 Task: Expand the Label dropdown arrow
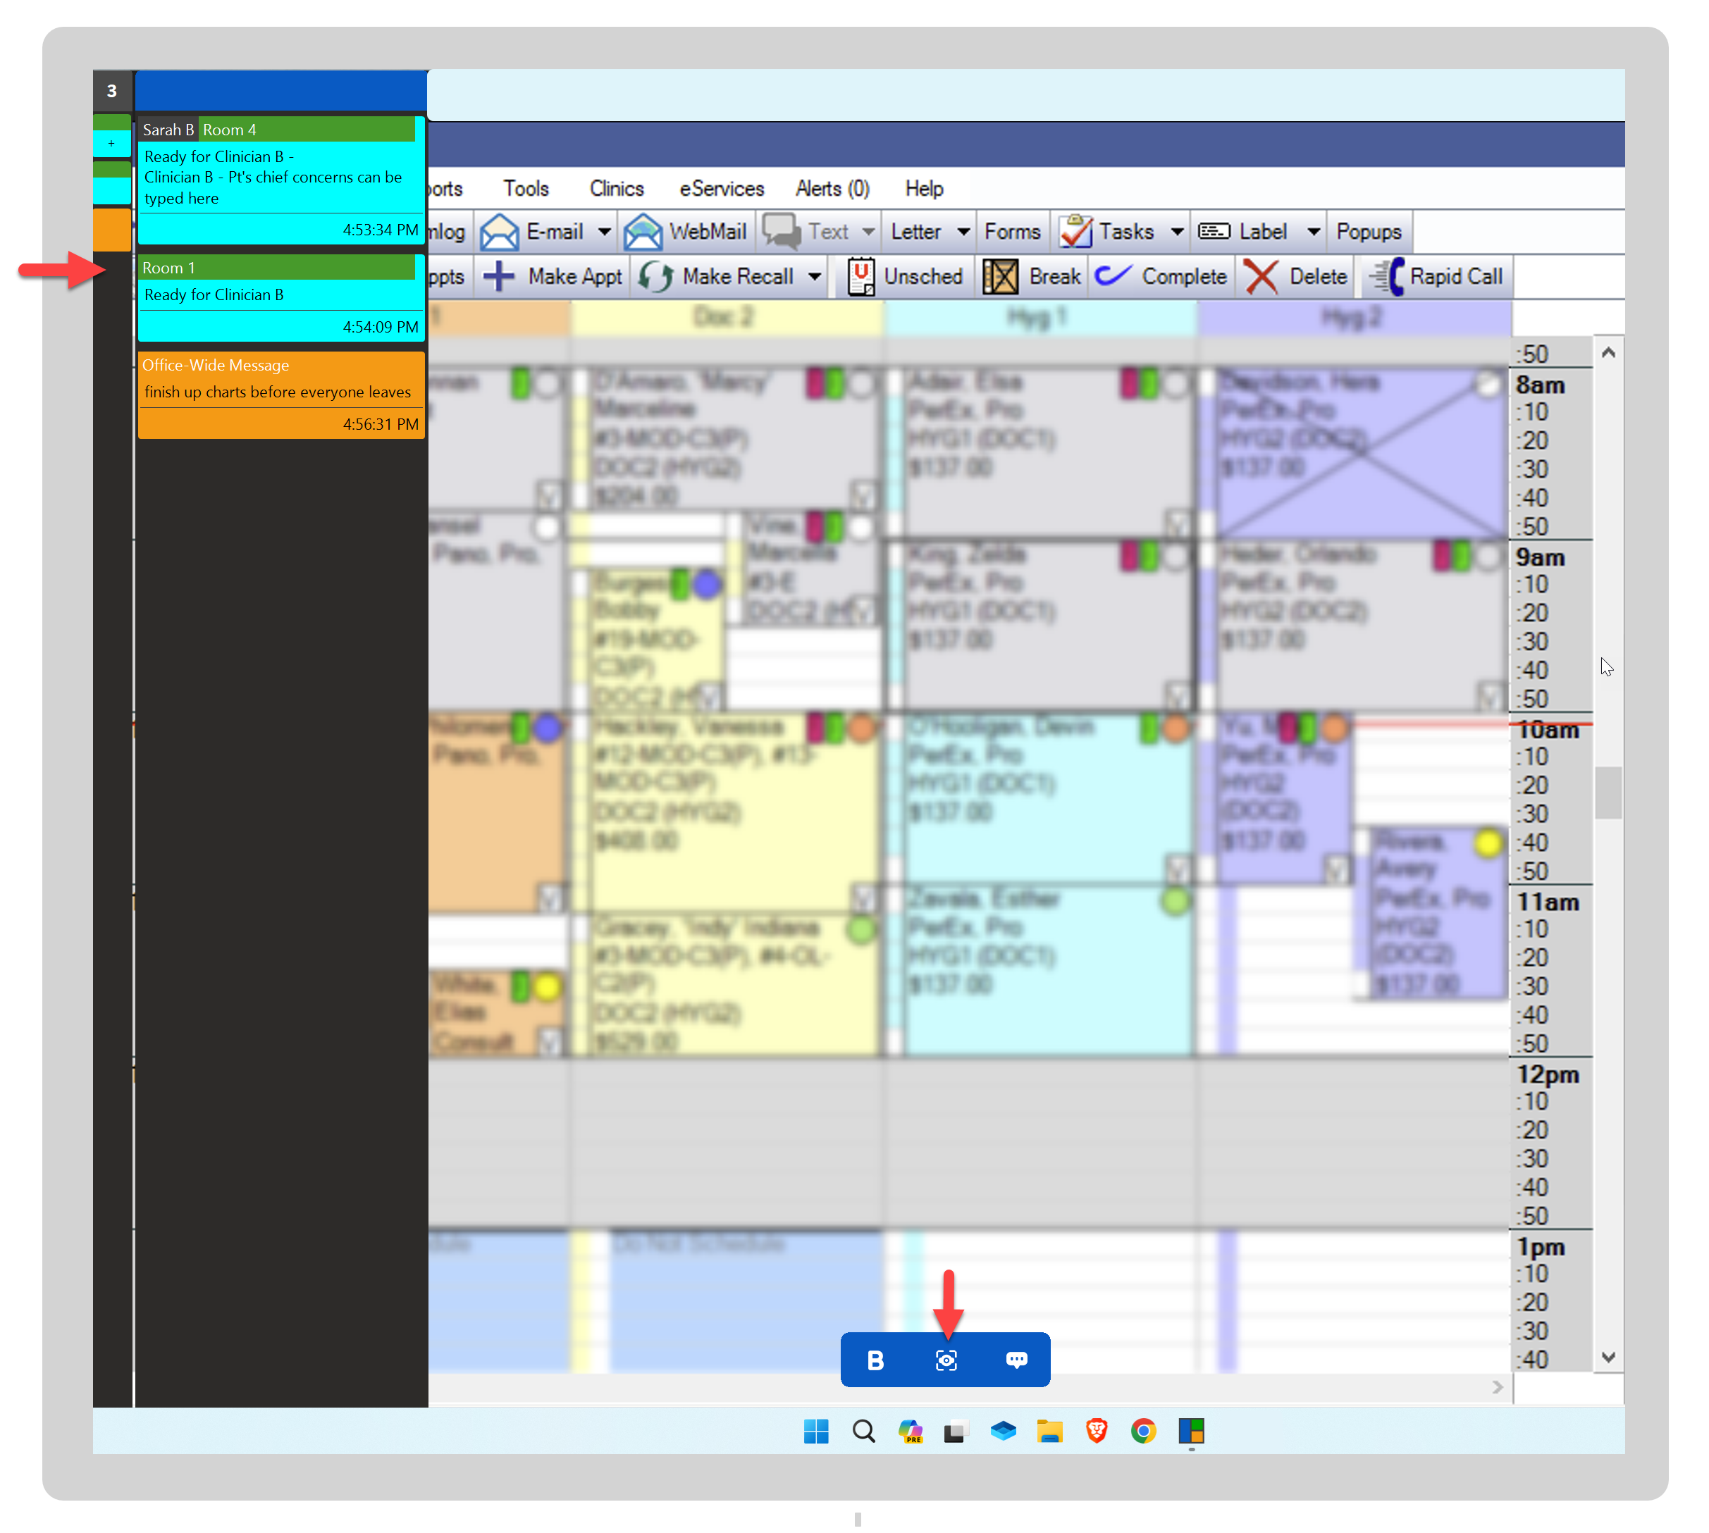pos(1314,232)
